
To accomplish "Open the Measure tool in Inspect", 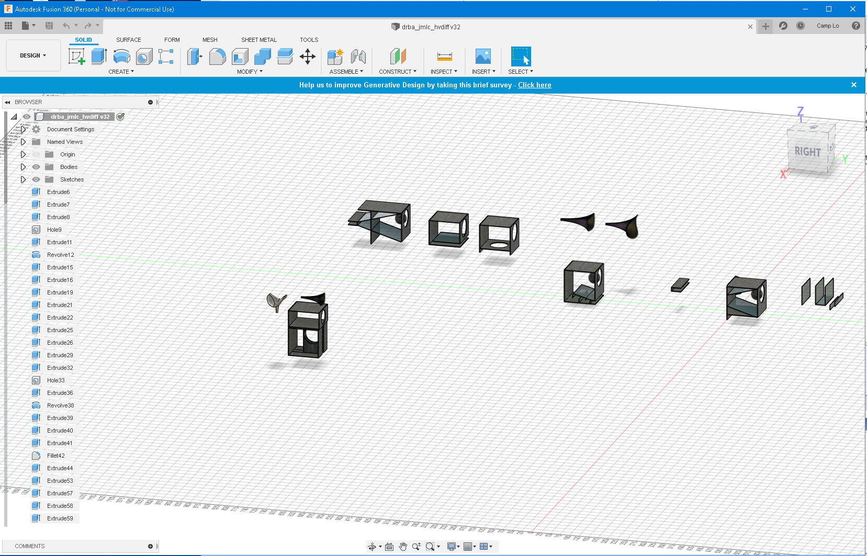I will pos(444,56).
